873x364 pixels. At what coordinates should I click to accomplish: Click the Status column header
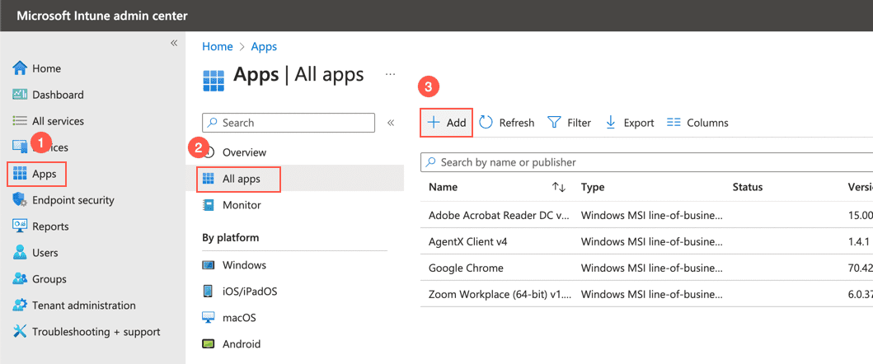coord(747,187)
